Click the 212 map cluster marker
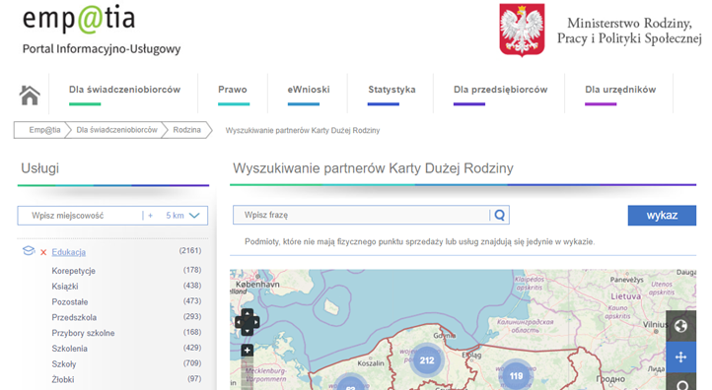This screenshot has height=390, width=712. (426, 360)
